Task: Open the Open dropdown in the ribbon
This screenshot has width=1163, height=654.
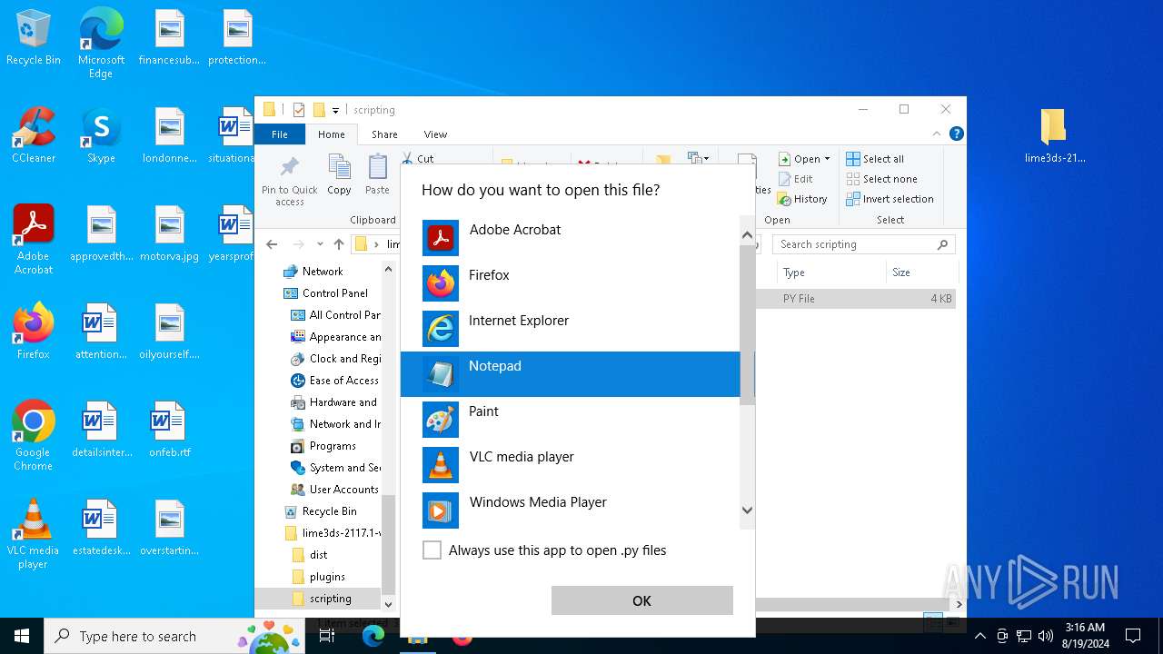Action: [804, 159]
